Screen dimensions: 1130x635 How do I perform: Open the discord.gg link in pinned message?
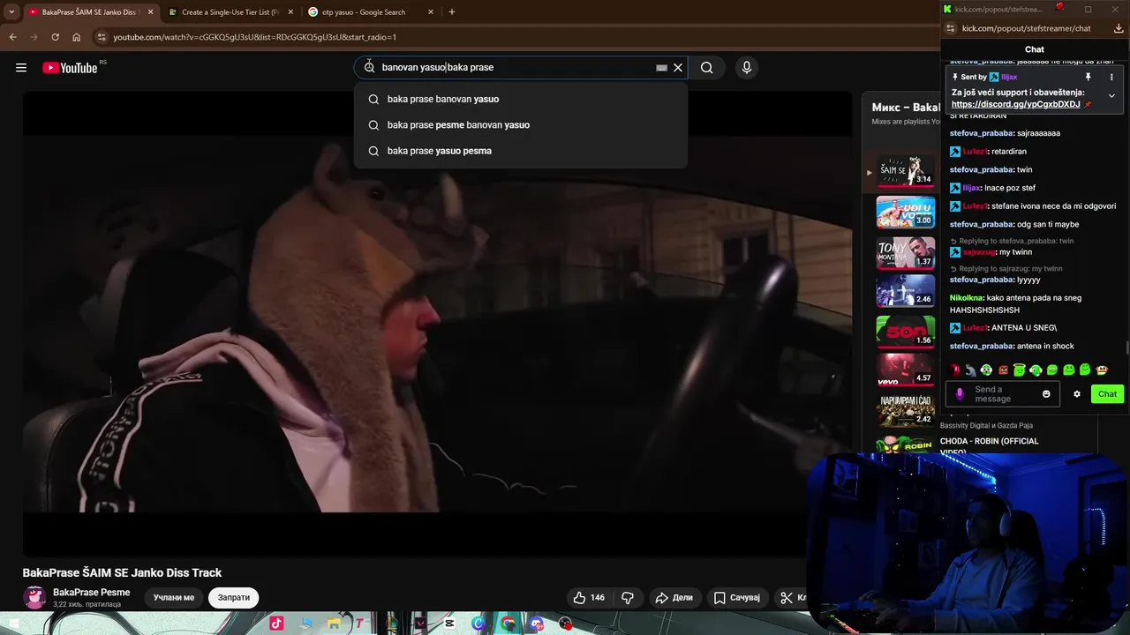point(1015,104)
